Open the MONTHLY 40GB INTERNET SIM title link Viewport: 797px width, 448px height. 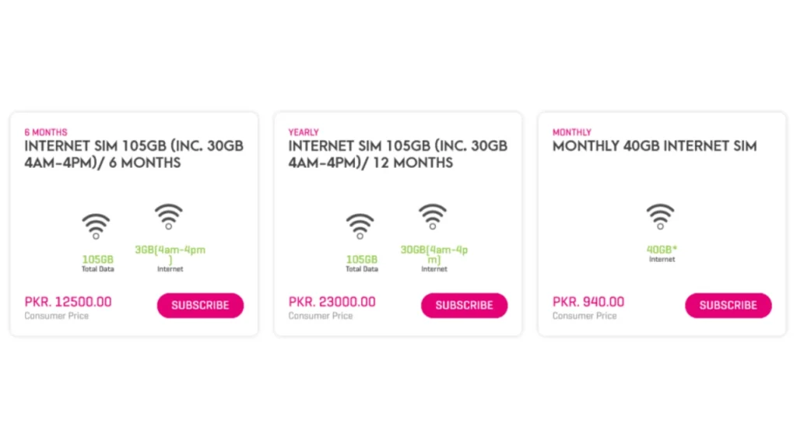pyautogui.click(x=654, y=146)
